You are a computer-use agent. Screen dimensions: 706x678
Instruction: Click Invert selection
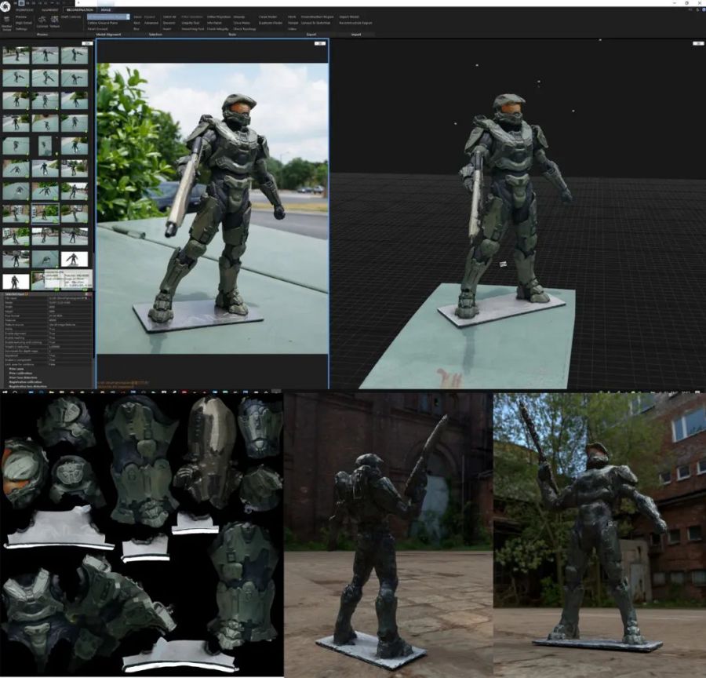coord(167,29)
